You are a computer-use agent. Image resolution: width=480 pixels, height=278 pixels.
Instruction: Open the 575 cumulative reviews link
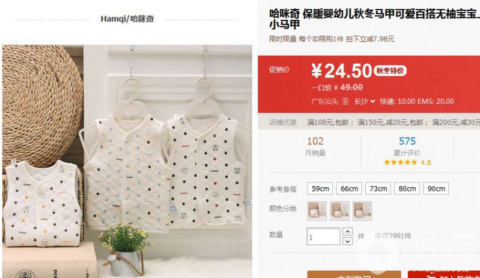(x=407, y=141)
